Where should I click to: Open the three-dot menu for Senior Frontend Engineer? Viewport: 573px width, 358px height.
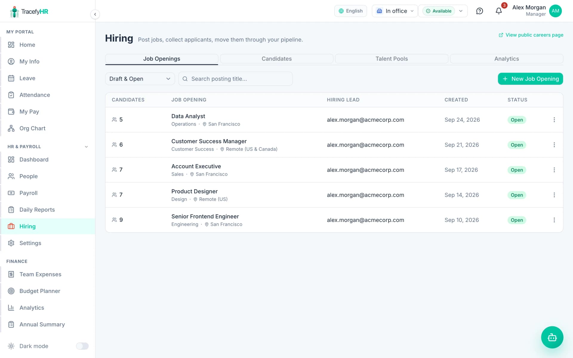tap(554, 220)
